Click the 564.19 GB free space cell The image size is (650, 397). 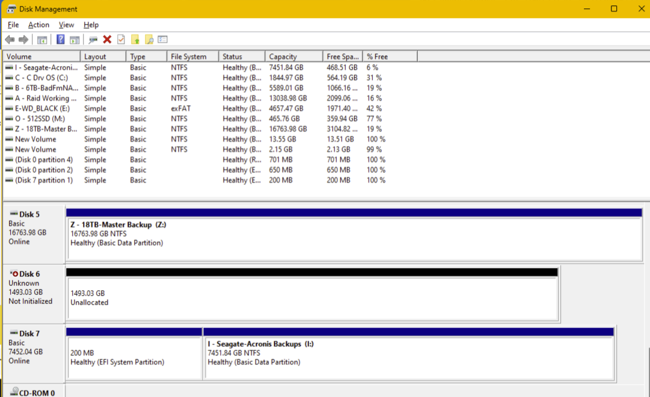pos(342,78)
